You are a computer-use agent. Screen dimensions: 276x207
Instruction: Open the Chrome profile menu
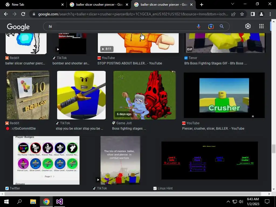[261, 14]
